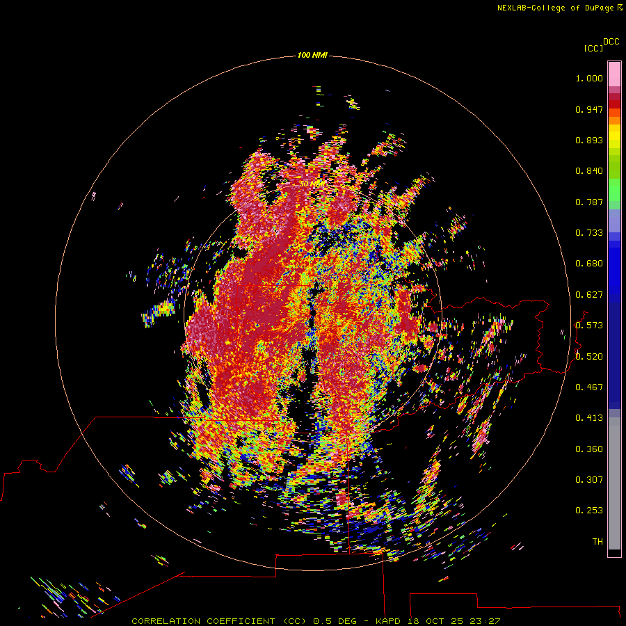The image size is (626, 626).
Task: Select the 0.787 legend value
Action: (589, 202)
